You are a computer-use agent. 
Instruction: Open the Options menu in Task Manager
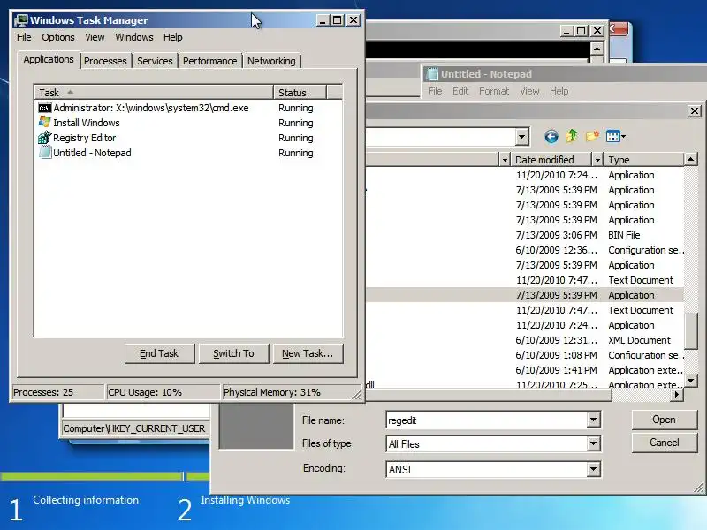pyautogui.click(x=58, y=37)
